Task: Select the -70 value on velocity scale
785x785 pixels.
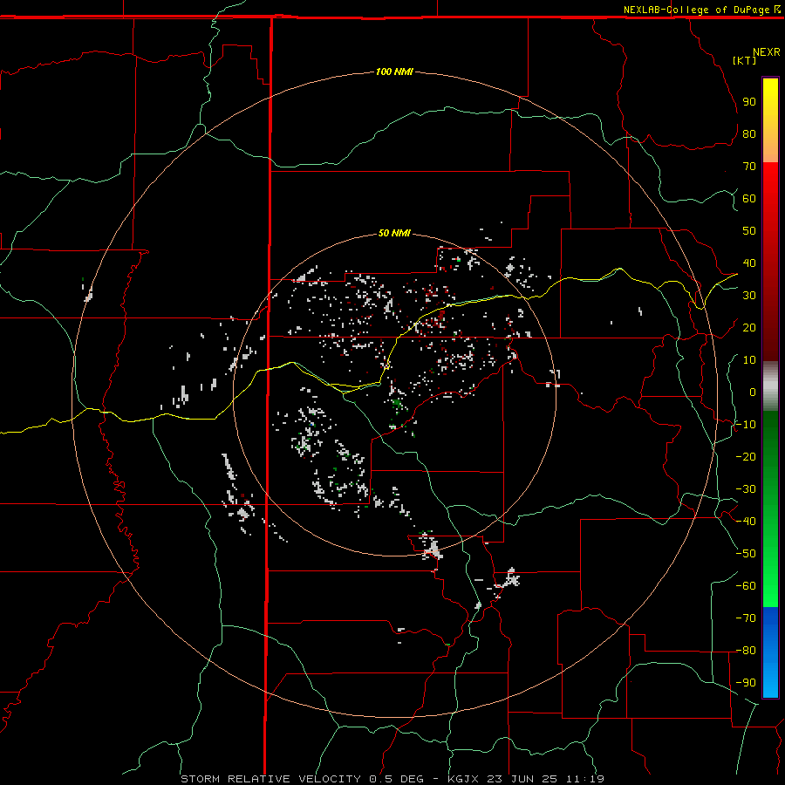Action: point(746,618)
